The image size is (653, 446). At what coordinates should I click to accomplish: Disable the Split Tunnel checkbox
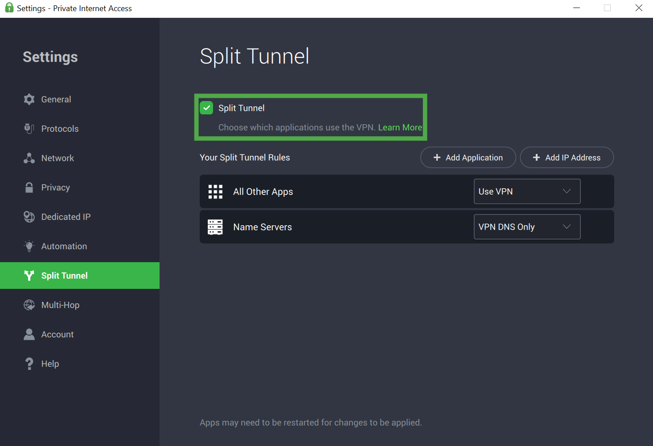coord(206,108)
